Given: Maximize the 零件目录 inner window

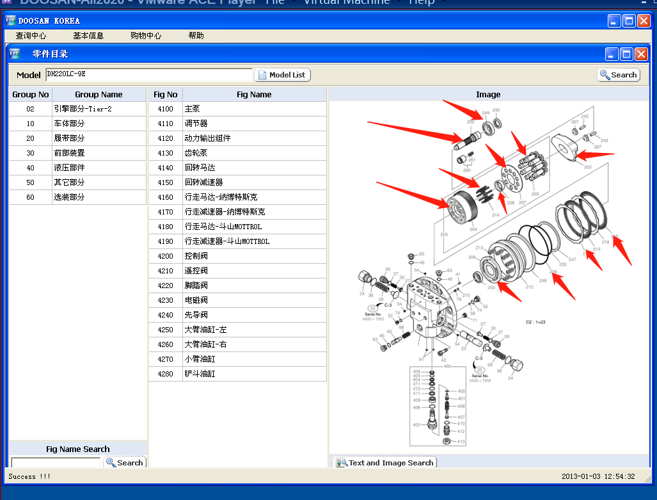Looking at the screenshot, I should 626,54.
